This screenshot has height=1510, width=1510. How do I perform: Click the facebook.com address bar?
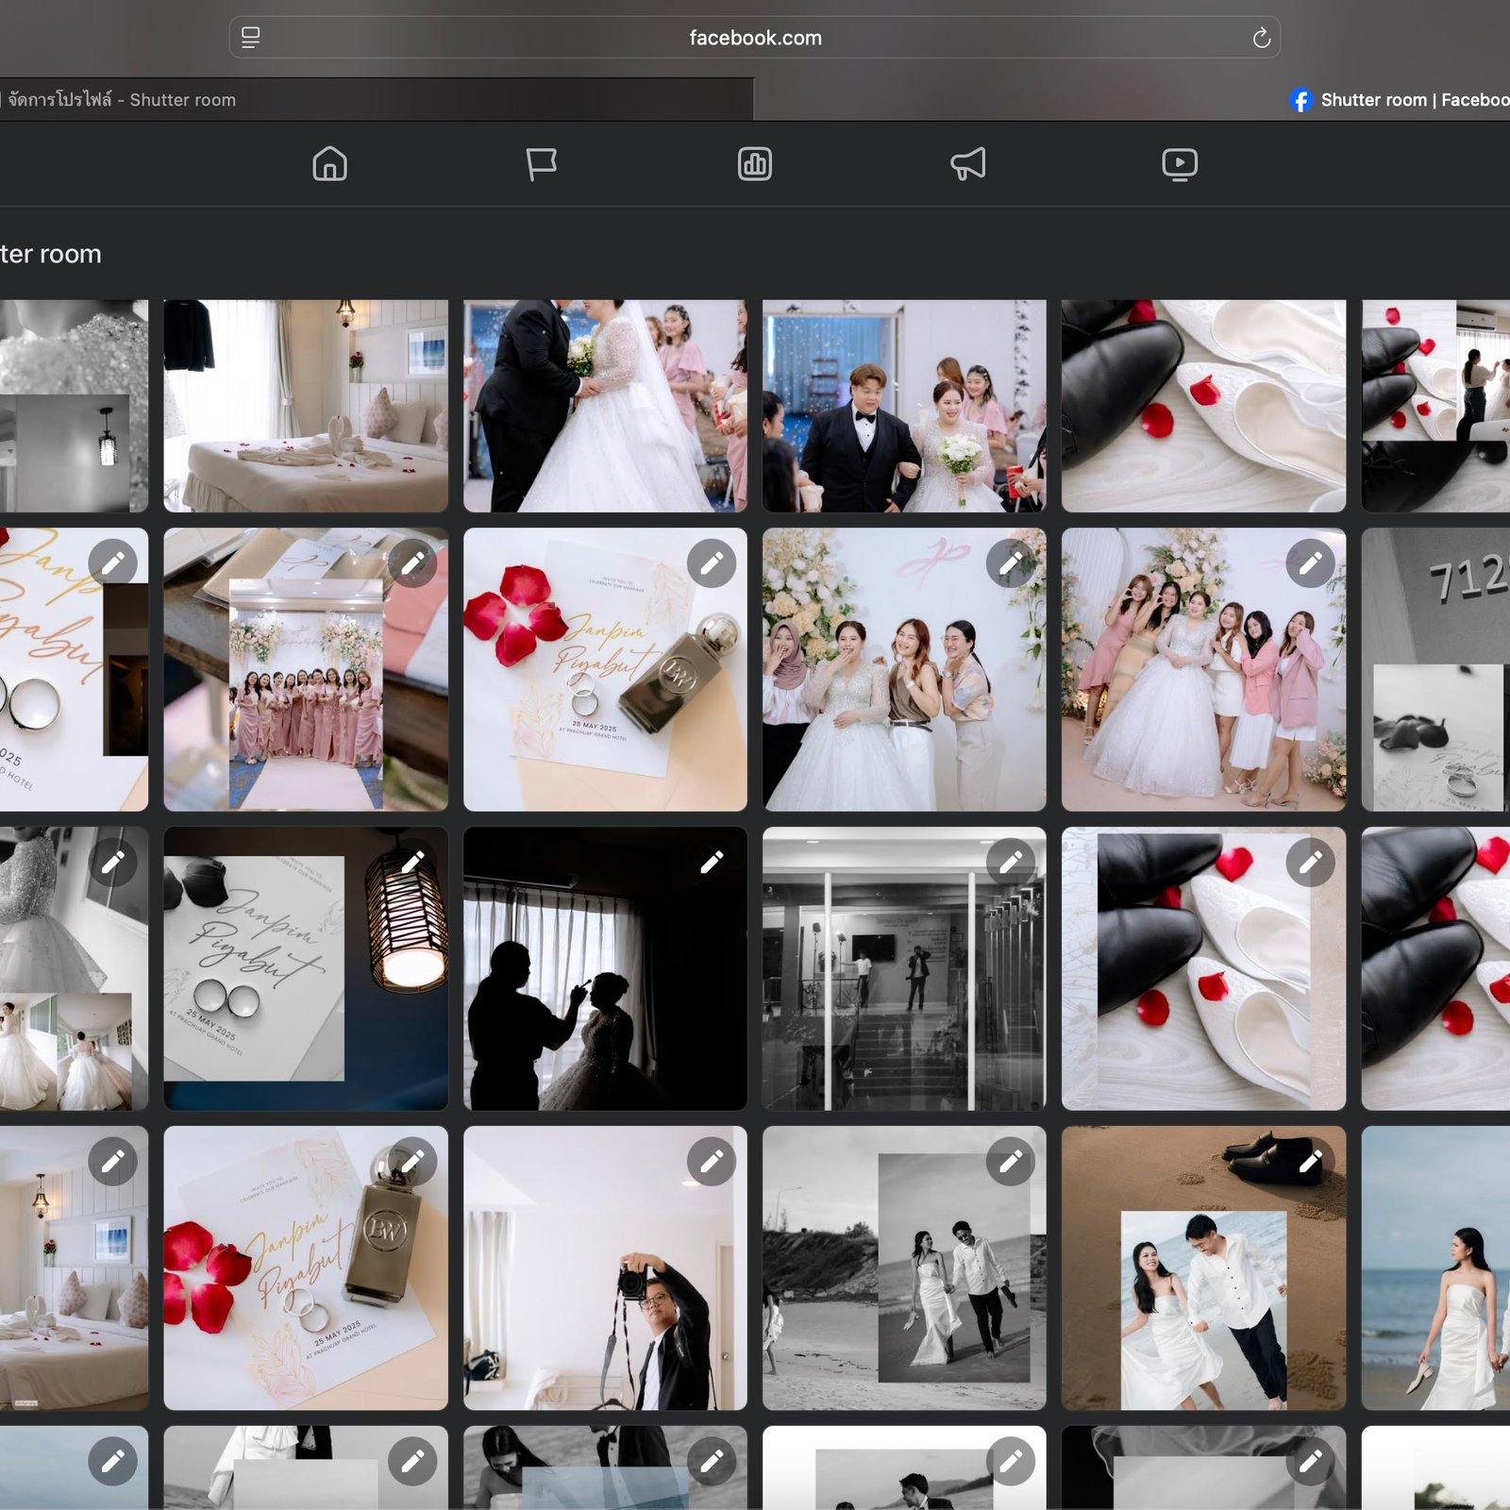point(754,38)
